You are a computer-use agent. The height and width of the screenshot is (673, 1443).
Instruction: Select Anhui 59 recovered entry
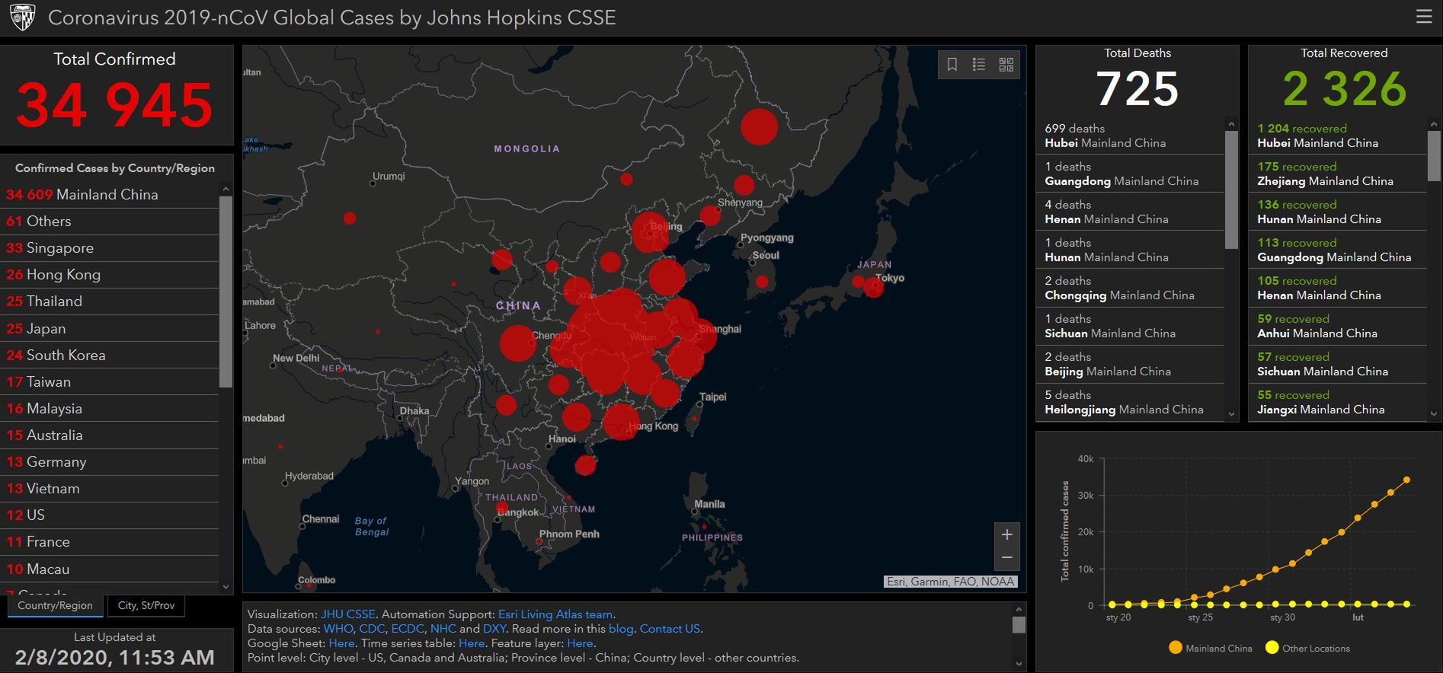click(x=1337, y=326)
